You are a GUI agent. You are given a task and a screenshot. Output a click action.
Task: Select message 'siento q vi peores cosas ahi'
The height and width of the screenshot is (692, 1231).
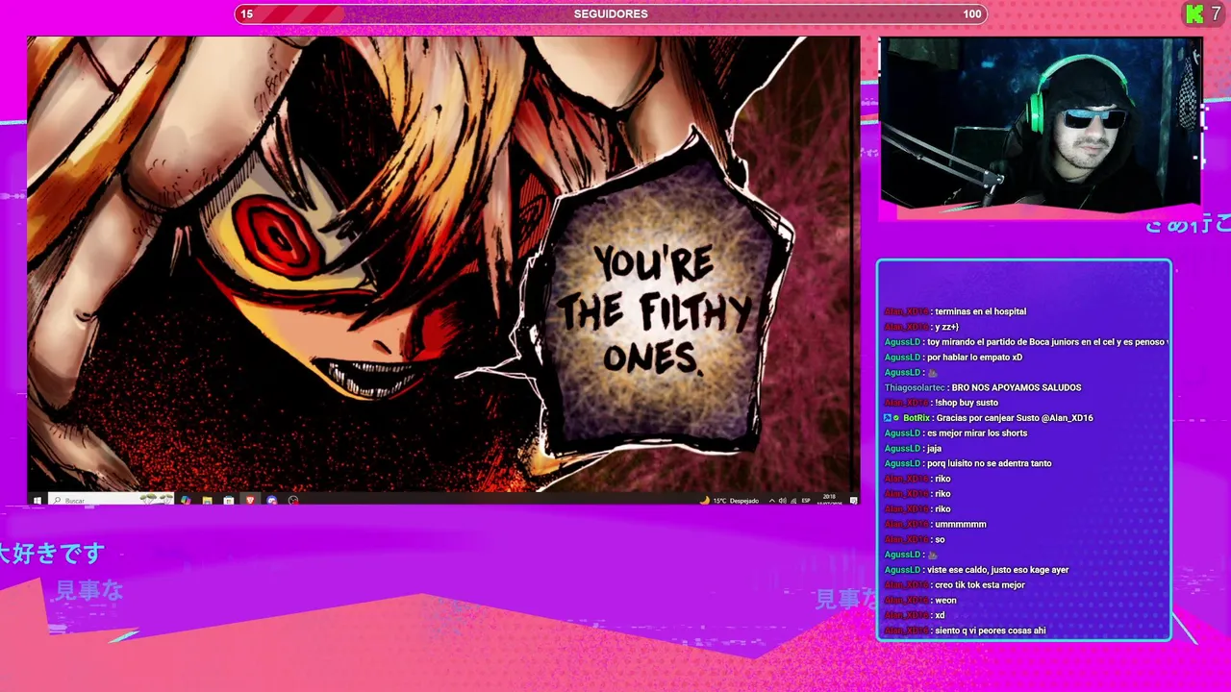coord(990,630)
